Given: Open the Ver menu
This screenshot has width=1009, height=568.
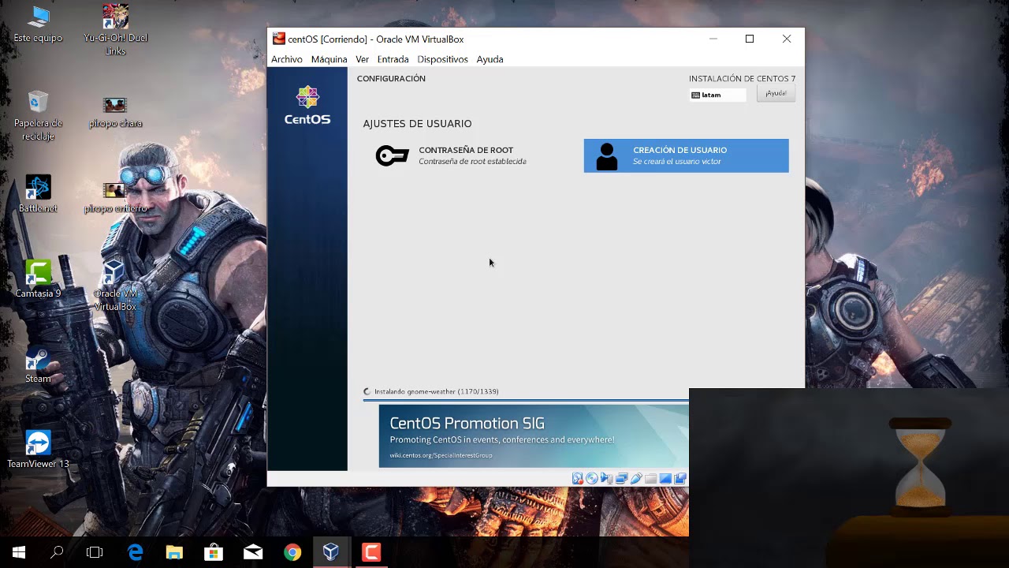Looking at the screenshot, I should point(362,59).
